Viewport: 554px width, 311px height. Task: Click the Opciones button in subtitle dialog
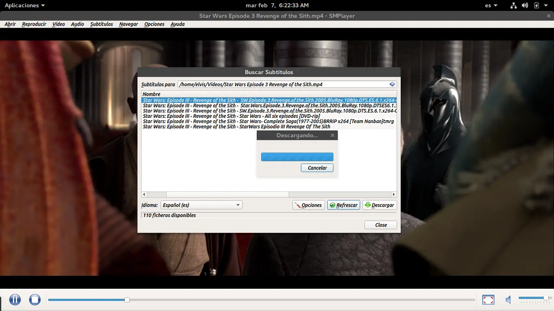pyautogui.click(x=309, y=205)
